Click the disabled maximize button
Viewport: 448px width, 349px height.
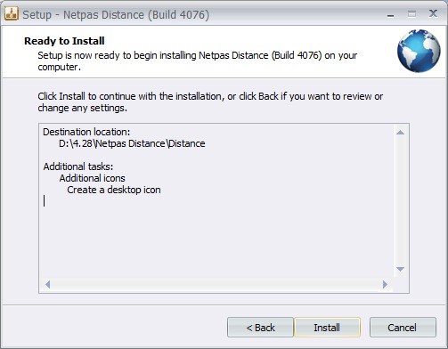click(x=411, y=14)
